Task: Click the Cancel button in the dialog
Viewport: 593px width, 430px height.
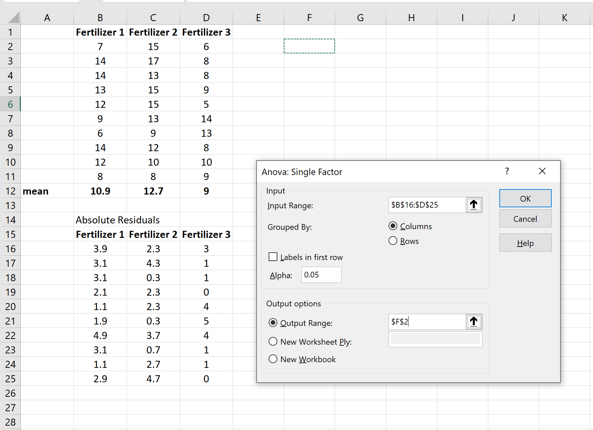Action: [x=525, y=219]
